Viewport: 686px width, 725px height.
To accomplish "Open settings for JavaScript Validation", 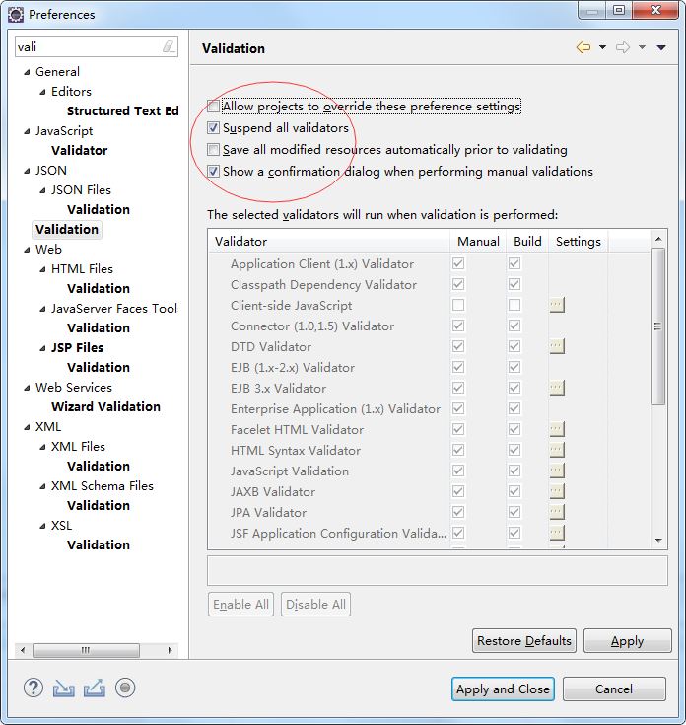I will (x=557, y=471).
